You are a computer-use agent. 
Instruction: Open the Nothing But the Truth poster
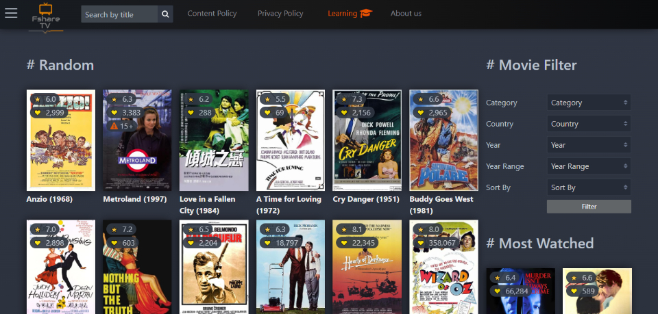coord(137,267)
